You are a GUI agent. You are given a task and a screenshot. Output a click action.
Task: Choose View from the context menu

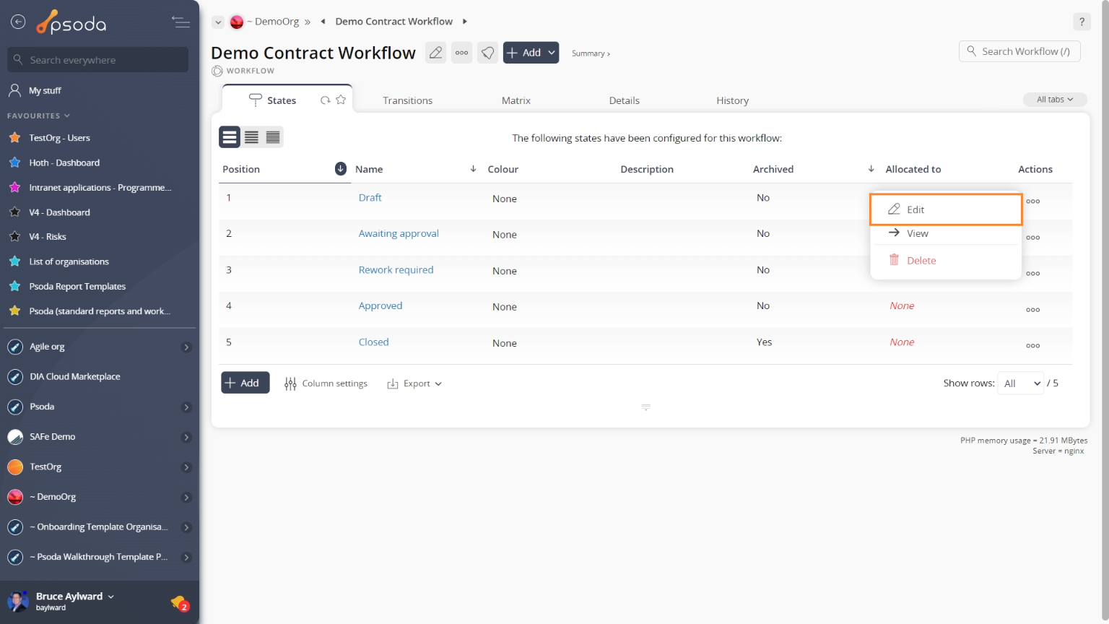(x=946, y=233)
